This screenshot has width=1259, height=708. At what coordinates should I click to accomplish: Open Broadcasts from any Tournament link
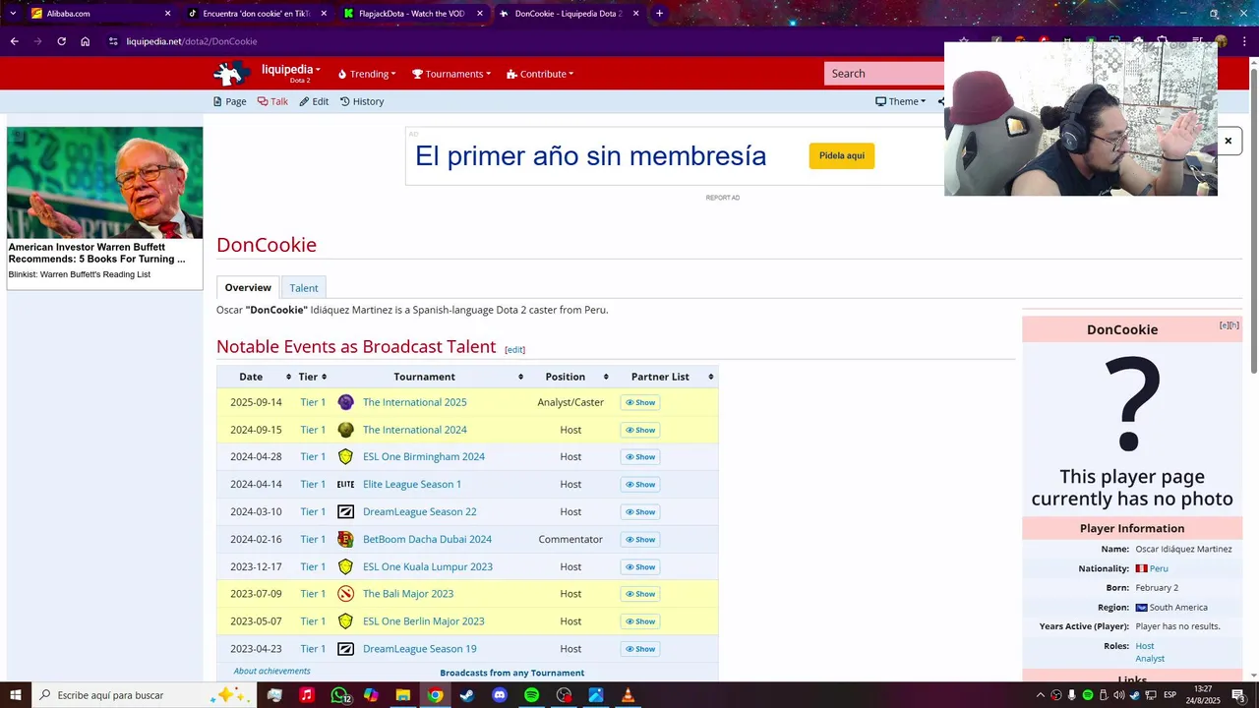click(511, 673)
